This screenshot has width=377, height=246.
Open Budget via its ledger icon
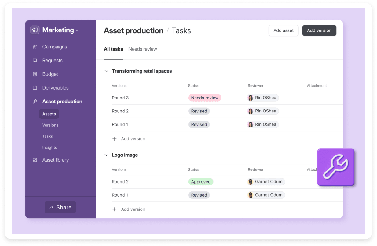pos(35,74)
